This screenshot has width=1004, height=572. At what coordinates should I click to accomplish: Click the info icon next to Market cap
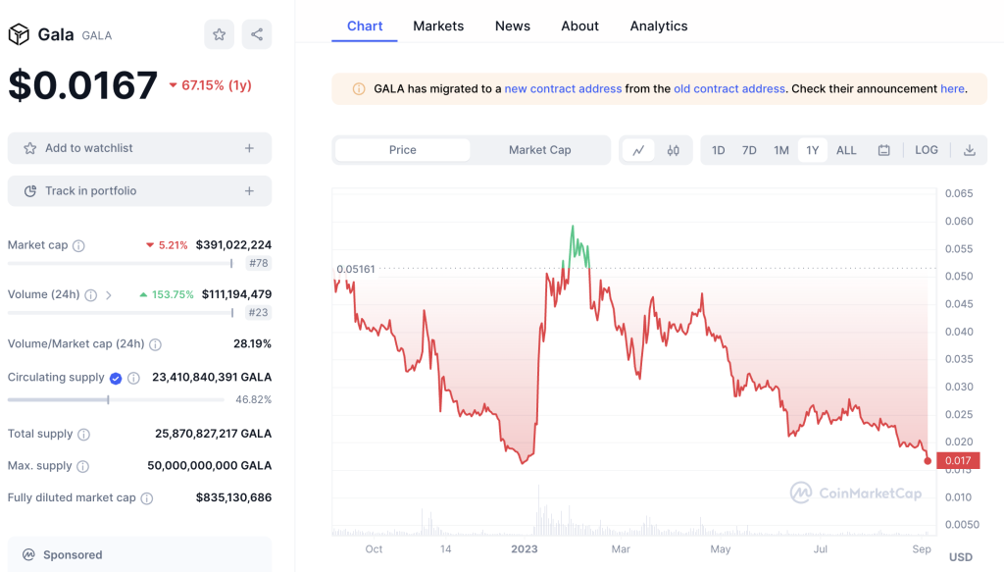(x=78, y=246)
